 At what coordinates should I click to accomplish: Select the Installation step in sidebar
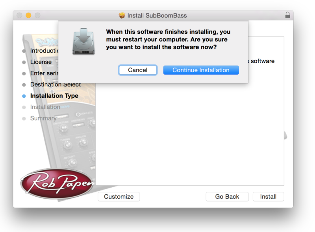click(x=45, y=107)
